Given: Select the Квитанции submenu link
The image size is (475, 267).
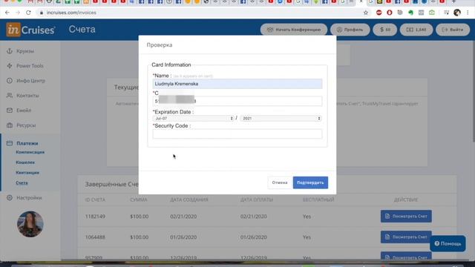Looking at the screenshot, I should pyautogui.click(x=27, y=173).
